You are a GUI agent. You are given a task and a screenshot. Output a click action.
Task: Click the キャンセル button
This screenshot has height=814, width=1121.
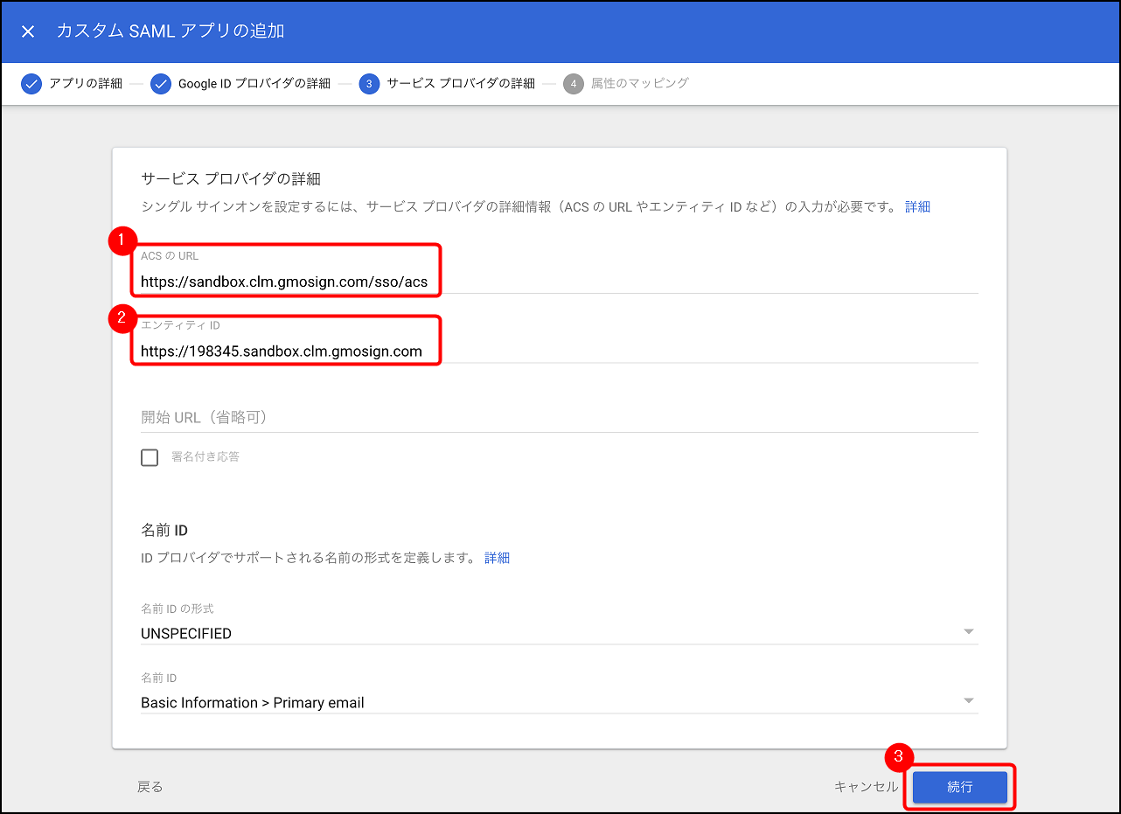click(x=866, y=787)
